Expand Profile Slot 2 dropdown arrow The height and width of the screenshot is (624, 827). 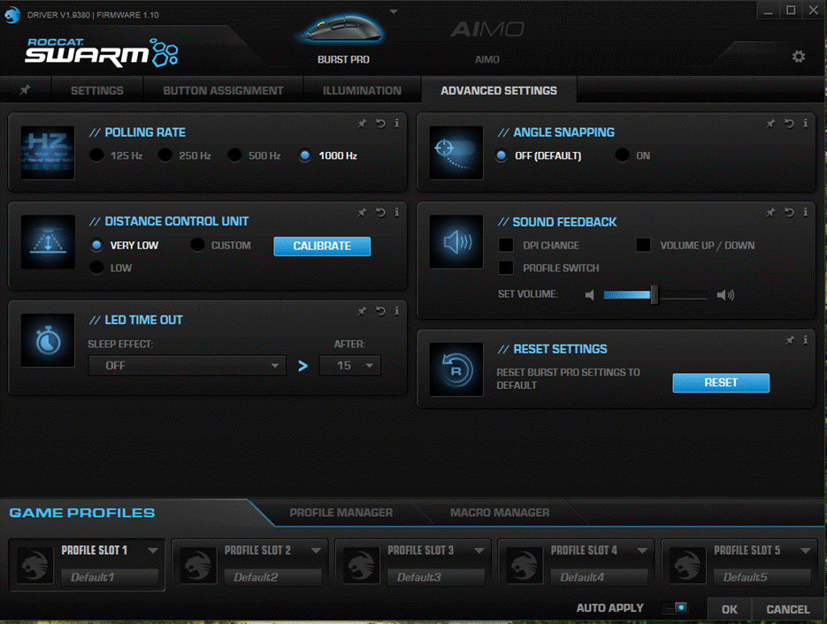316,551
